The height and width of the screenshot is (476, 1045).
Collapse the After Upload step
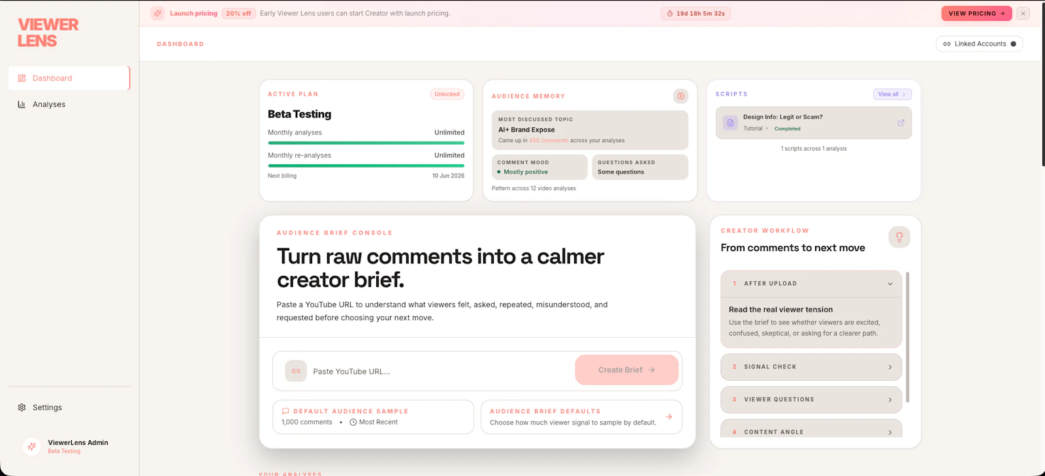tap(811, 284)
